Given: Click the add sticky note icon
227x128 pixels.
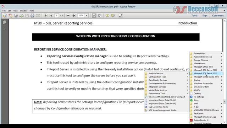Looking at the screenshot, I should (107, 16).
